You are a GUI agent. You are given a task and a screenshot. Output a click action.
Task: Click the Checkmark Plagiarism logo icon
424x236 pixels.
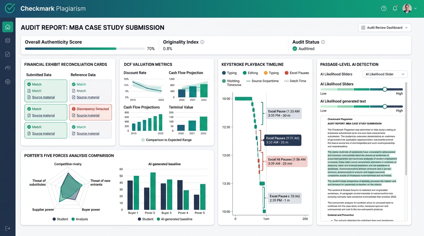(10, 8)
